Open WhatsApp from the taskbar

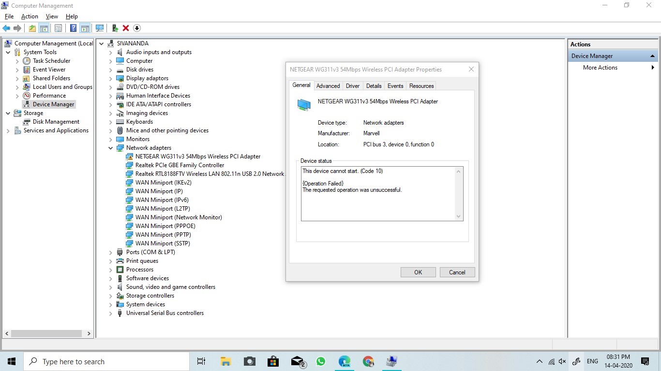coord(321,361)
